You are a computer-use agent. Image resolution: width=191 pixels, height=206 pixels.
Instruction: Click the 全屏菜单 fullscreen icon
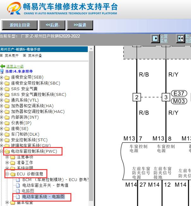pyautogui.click(x=155, y=38)
